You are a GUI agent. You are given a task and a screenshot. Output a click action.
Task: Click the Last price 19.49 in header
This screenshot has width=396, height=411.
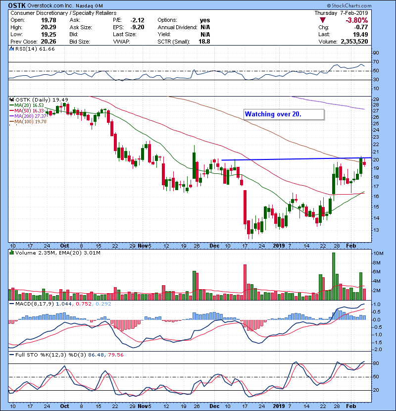(360, 34)
